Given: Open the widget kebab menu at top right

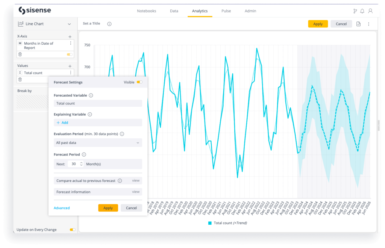Looking at the screenshot, I should [x=368, y=24].
